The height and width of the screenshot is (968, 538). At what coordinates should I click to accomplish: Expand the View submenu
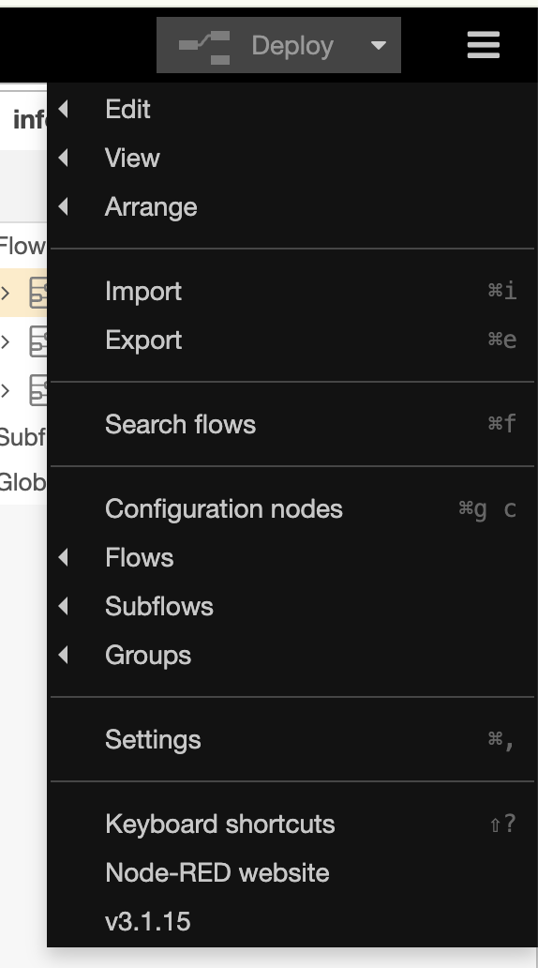coord(291,158)
